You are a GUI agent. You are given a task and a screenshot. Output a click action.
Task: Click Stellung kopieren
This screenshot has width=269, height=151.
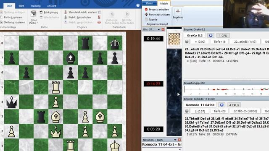pyautogui.click(x=14, y=22)
